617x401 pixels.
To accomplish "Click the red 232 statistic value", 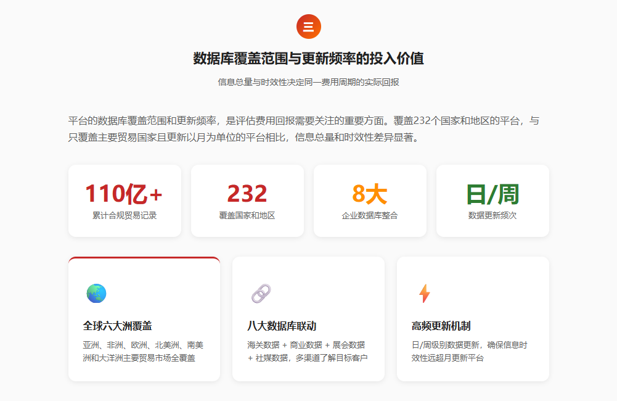I will click(x=247, y=194).
